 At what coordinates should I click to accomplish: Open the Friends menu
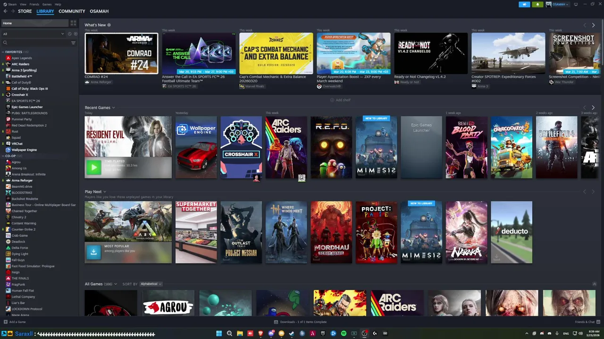point(34,4)
